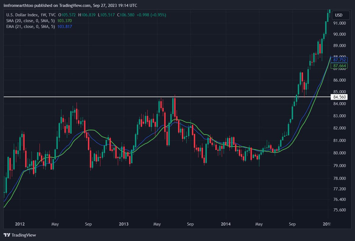This screenshot has width=355, height=241.
Task: Click the 80.000 price axis label
Action: pyautogui.click(x=339, y=153)
